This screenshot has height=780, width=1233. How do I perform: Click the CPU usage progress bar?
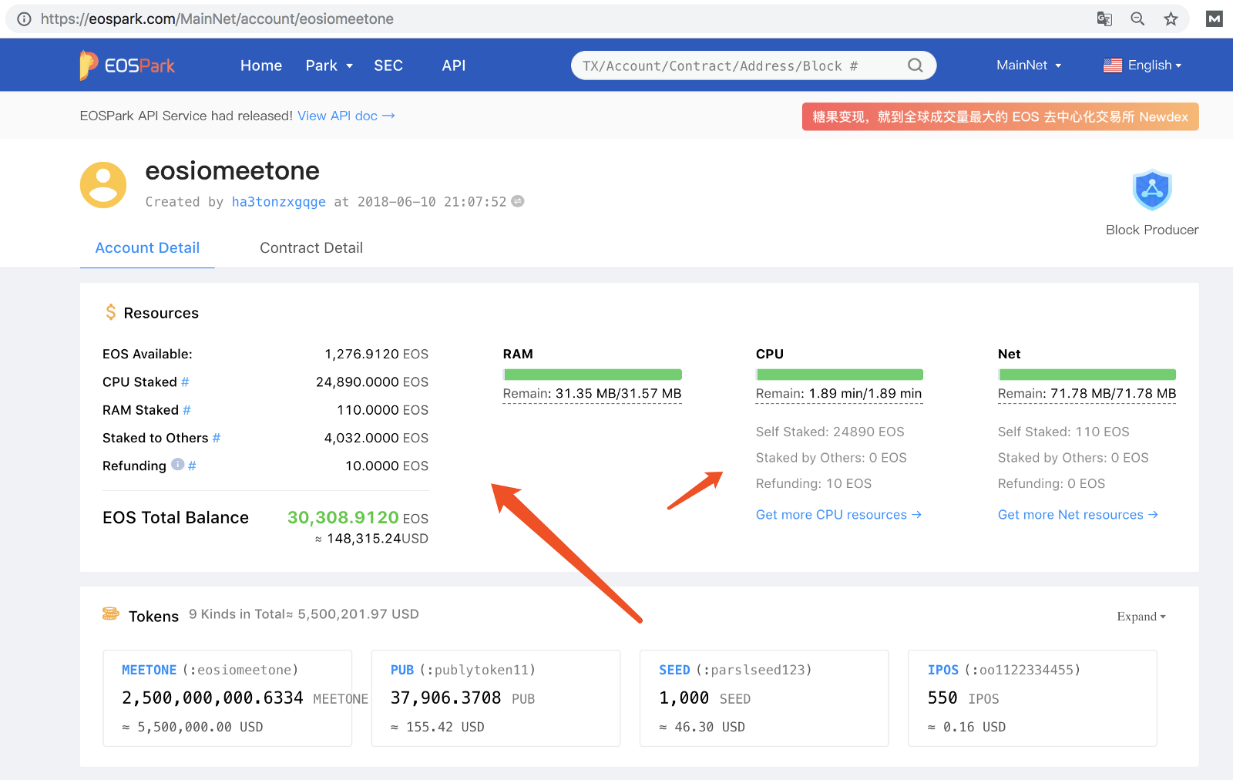pyautogui.click(x=839, y=375)
